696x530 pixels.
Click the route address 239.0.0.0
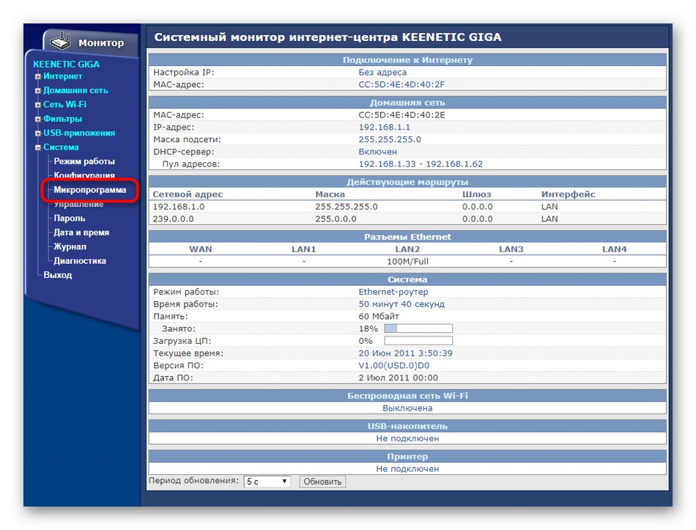[x=173, y=219]
